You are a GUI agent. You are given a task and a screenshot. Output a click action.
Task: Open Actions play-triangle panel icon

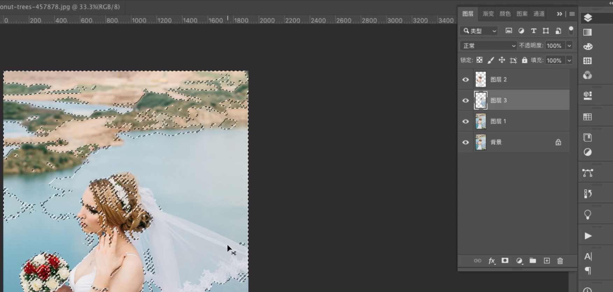588,236
